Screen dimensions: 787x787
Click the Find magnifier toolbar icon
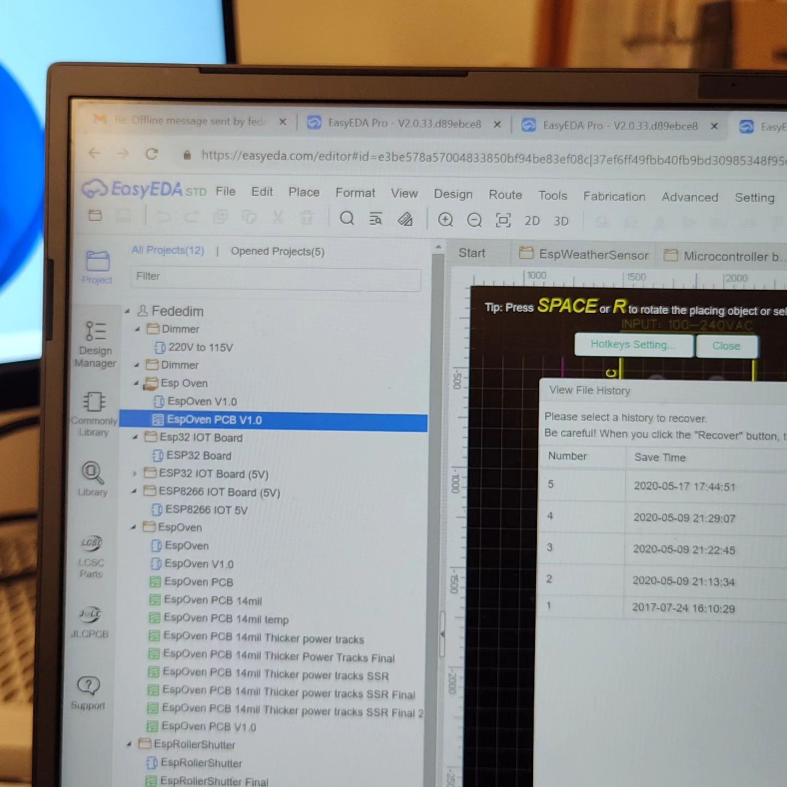click(x=346, y=219)
